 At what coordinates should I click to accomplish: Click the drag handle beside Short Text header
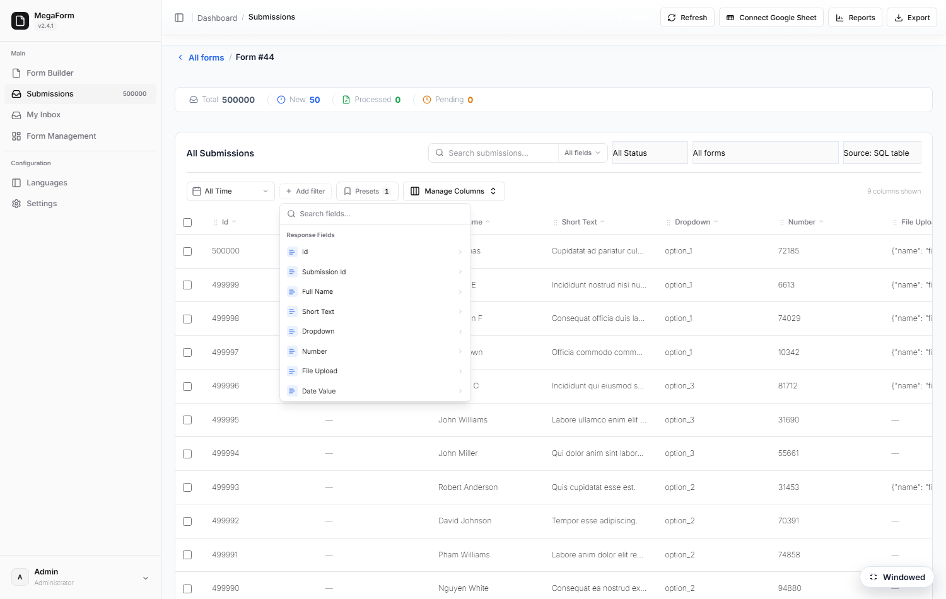(556, 223)
